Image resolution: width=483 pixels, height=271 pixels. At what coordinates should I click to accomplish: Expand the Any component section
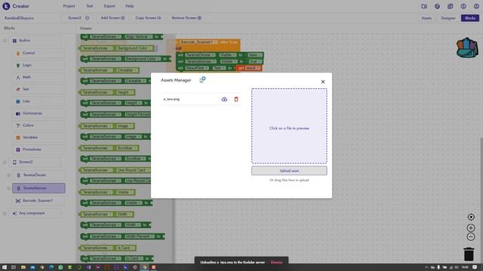click(5, 213)
